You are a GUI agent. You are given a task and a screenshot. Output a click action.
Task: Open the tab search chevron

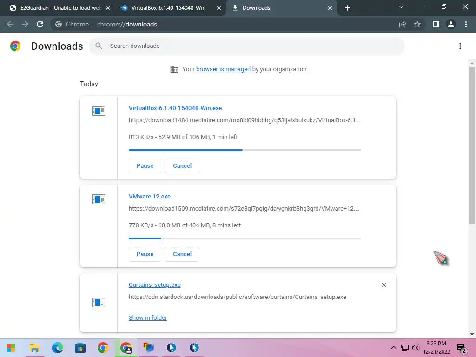tap(401, 7)
